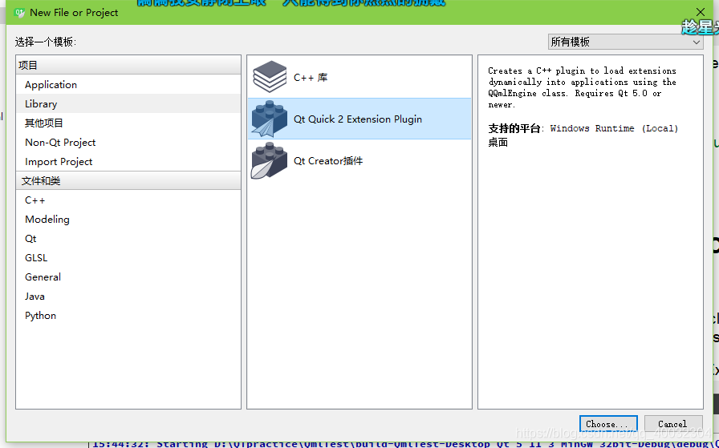Click the 选择一个模板 label
This screenshot has width=719, height=448.
[46, 42]
